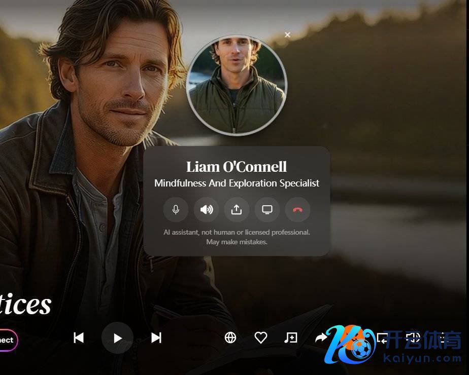Skip to the next track
The width and height of the screenshot is (469, 375).
(x=156, y=337)
